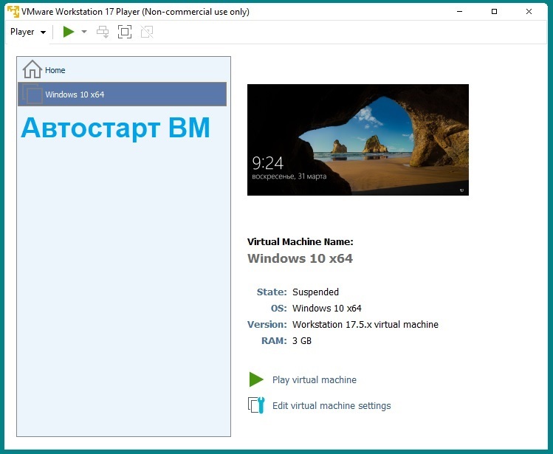Select Windows 10 x64 in the library
553x454 pixels.
point(122,94)
